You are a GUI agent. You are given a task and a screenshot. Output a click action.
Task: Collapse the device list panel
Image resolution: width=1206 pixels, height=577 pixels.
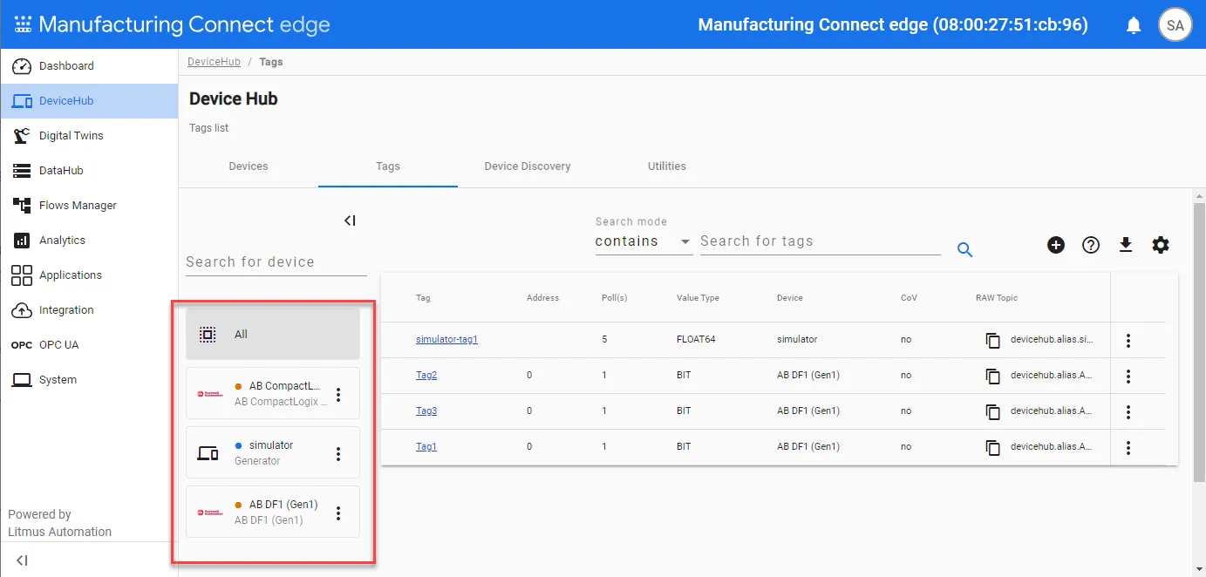point(350,221)
